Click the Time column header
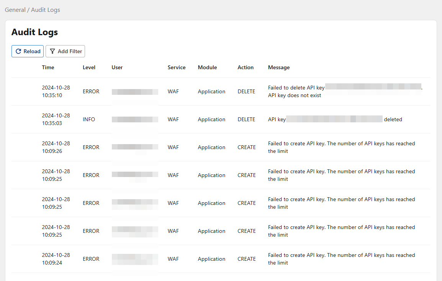The image size is (442, 281). click(x=48, y=67)
